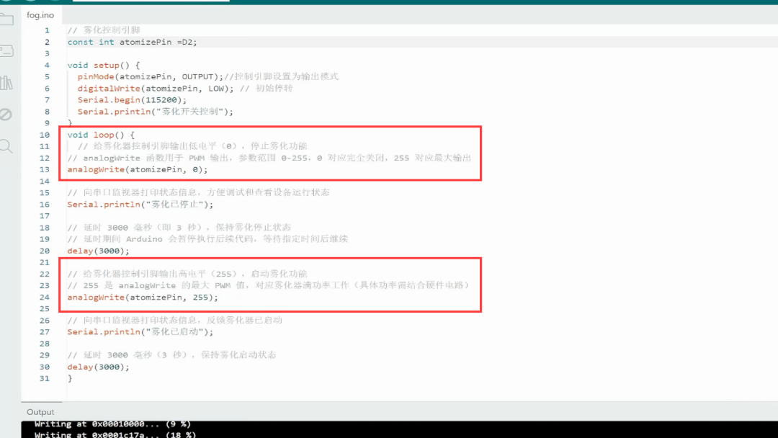
Task: Click the 'Serial.println("雾化开关控制");' line
Action: point(156,112)
